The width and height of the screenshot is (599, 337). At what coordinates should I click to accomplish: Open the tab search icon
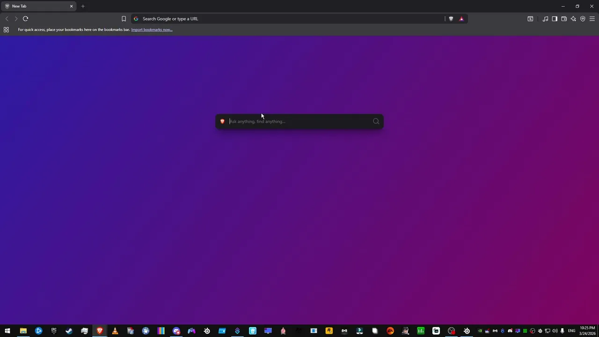(x=530, y=19)
